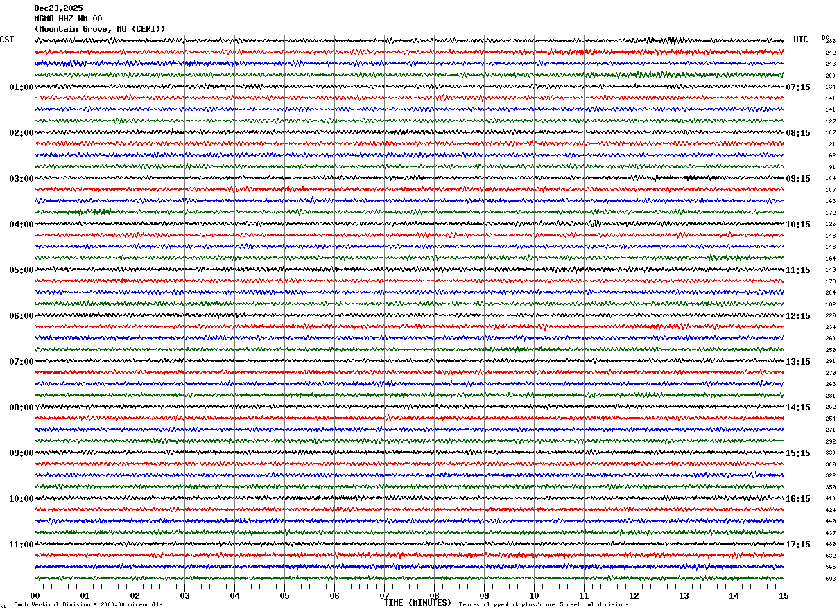Click the 07:15 UTC time label

798,87
